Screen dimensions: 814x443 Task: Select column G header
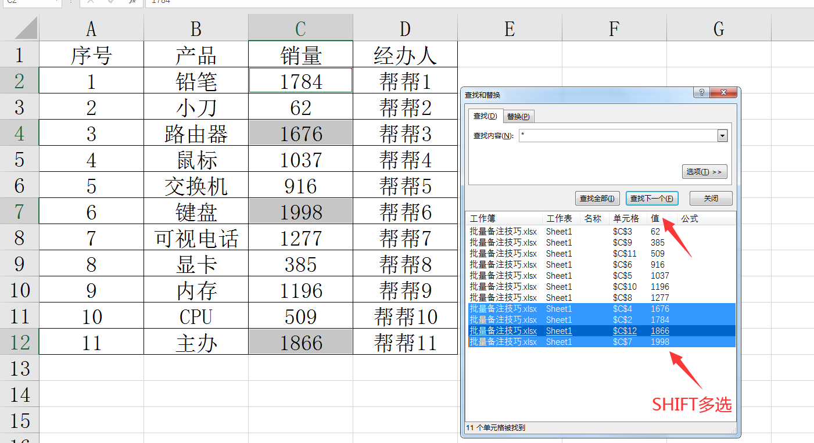click(x=719, y=28)
